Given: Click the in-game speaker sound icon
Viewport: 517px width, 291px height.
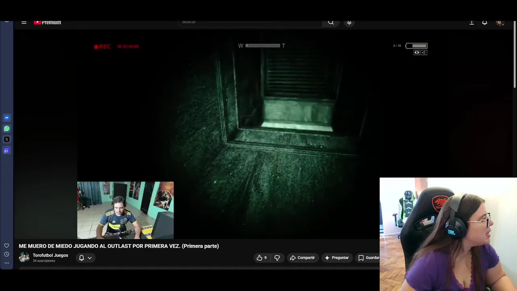Looking at the screenshot, I should [424, 53].
